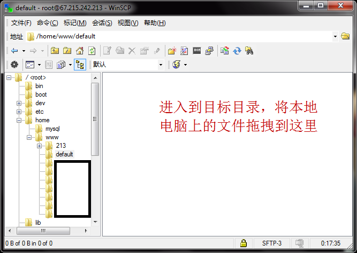The height and width of the screenshot is (253, 357).
Task: Toggle the directory tree panel
Action: [80, 65]
